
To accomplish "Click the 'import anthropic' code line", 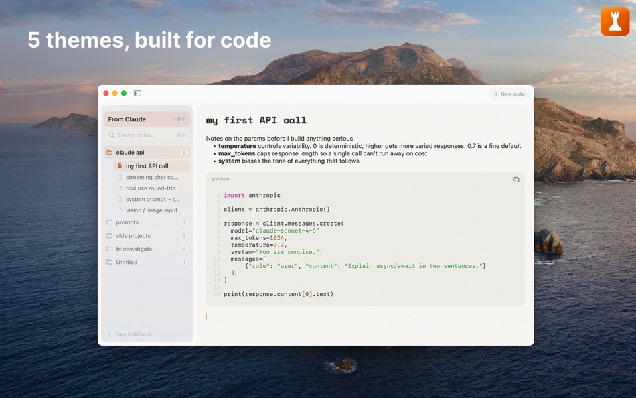I will coord(252,196).
